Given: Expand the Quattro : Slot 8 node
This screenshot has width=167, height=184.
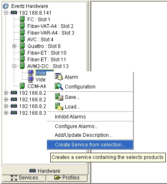Looking at the screenshot, I should point(14,46).
